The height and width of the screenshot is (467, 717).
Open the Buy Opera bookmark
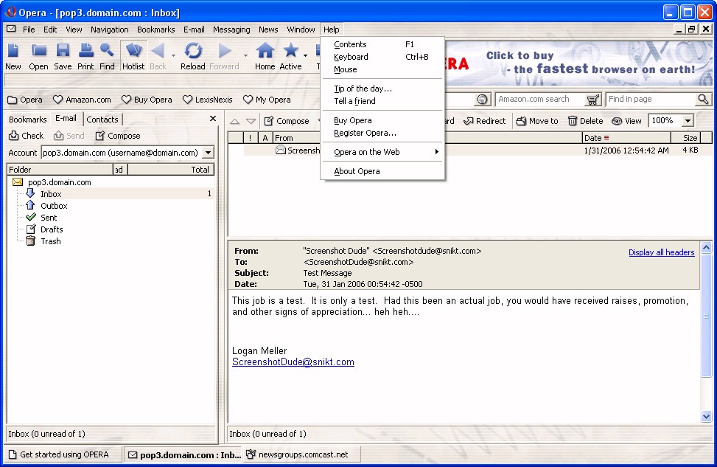click(147, 100)
